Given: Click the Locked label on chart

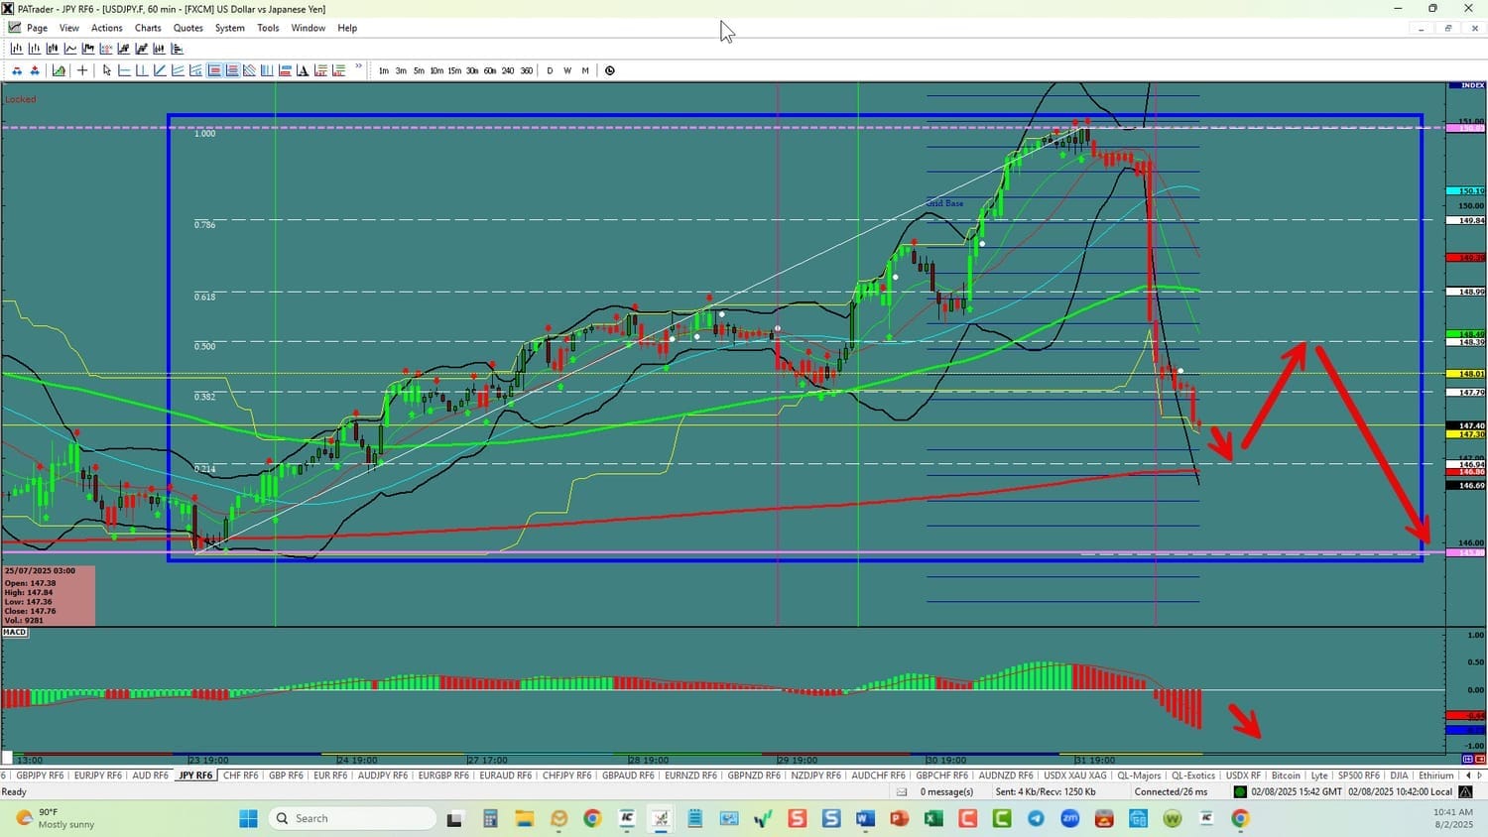Looking at the screenshot, I should pyautogui.click(x=20, y=99).
